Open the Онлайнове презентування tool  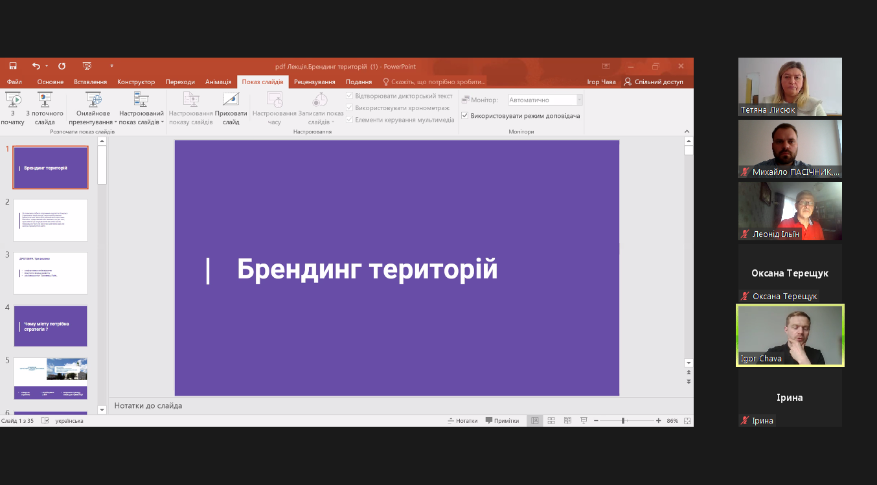(92, 107)
